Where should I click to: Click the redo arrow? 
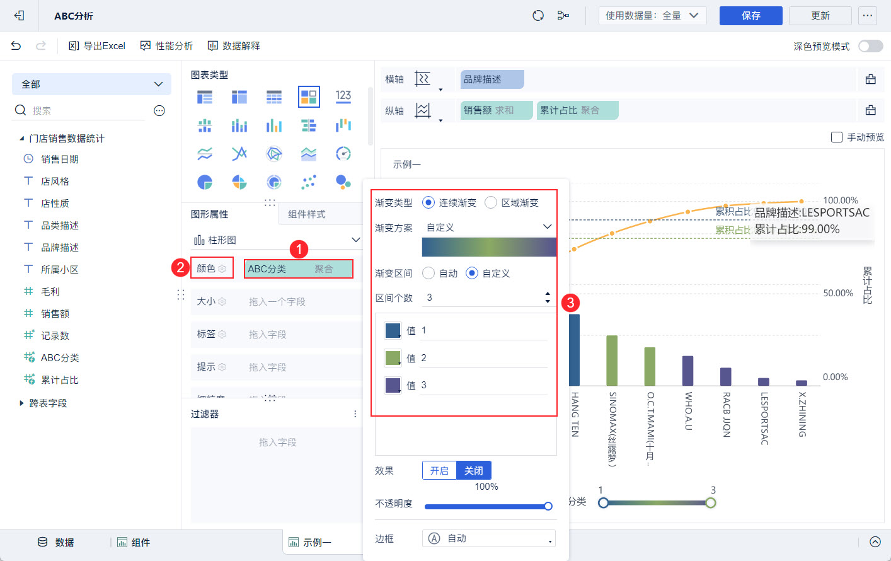click(41, 45)
